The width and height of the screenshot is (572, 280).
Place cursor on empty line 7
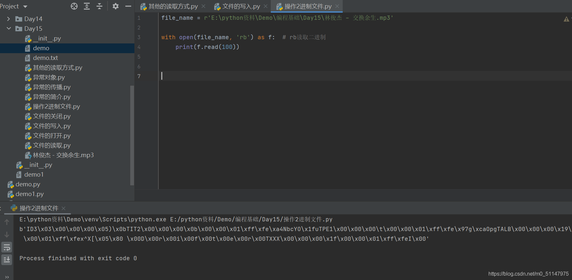tap(365, 76)
